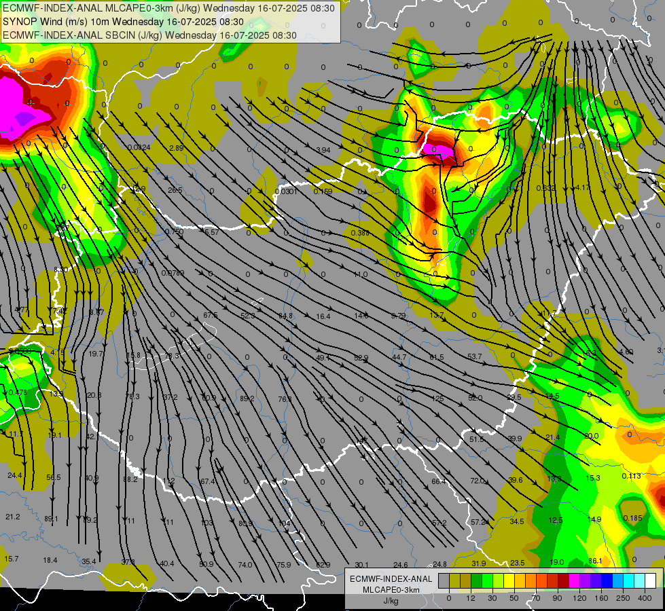Pick the pure blue colorbar swatch
The height and width of the screenshot is (611, 665).
pos(607,581)
